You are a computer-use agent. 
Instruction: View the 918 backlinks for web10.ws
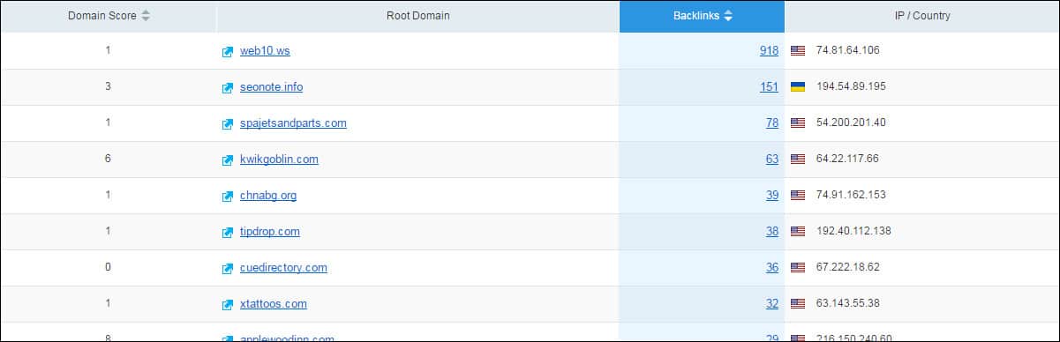pyautogui.click(x=769, y=51)
